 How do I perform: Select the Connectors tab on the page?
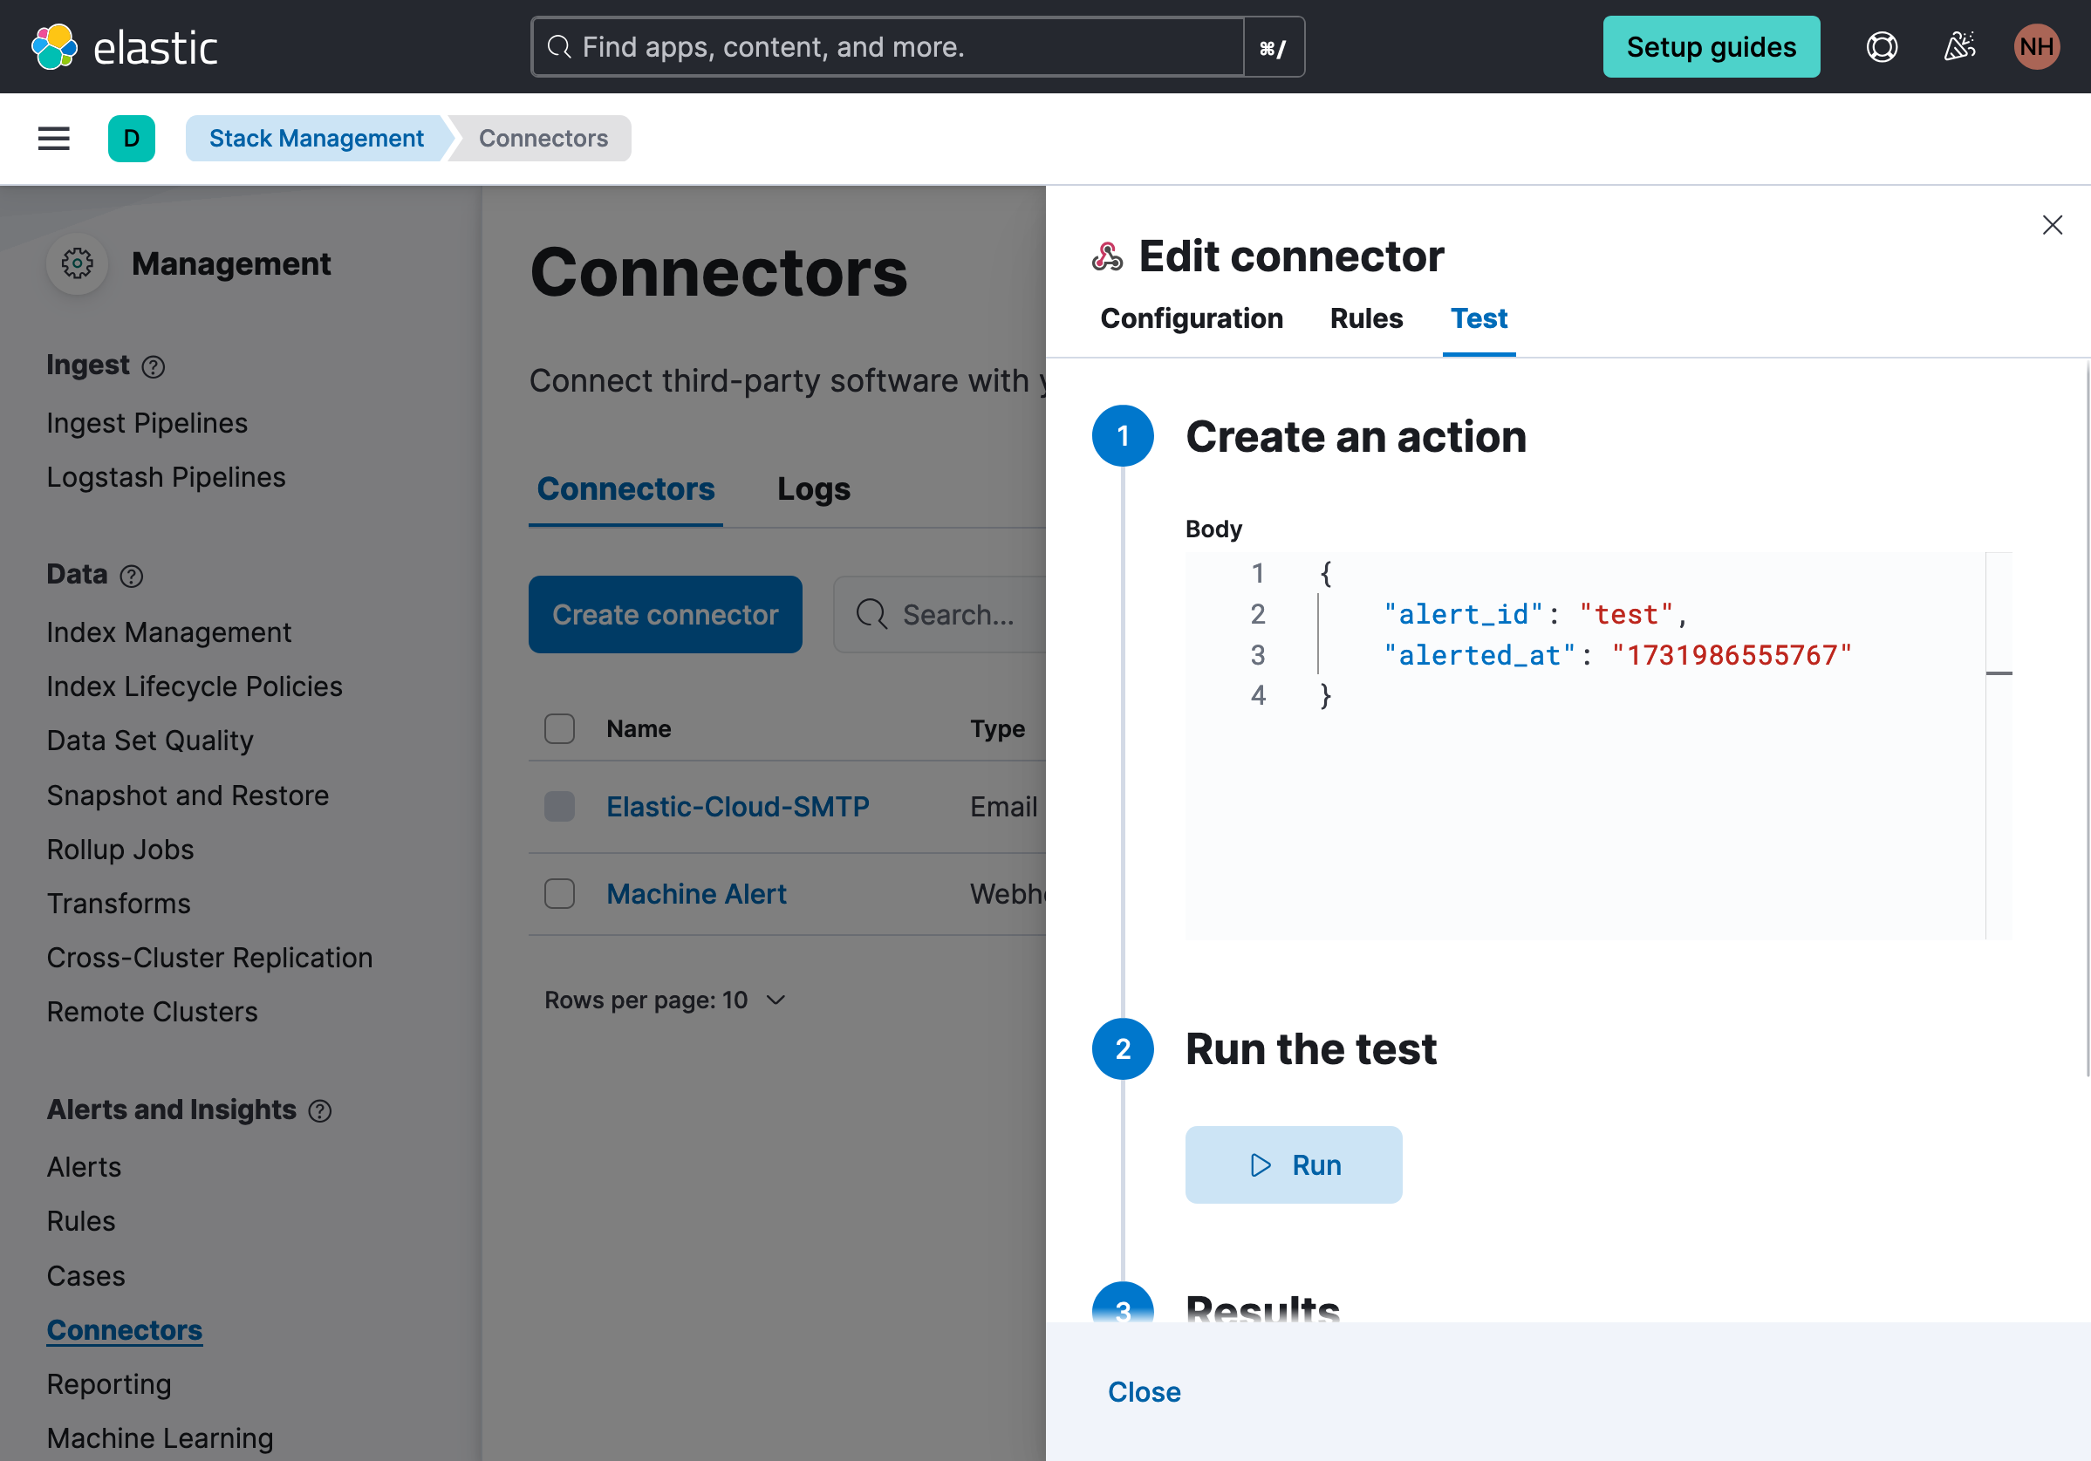point(625,489)
